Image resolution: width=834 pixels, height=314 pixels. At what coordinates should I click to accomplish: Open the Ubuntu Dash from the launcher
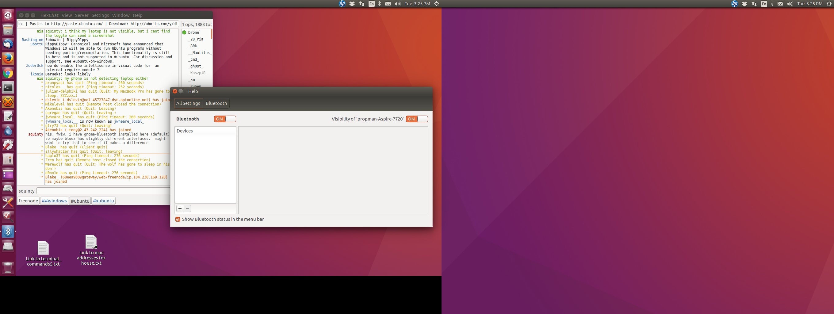click(x=8, y=16)
